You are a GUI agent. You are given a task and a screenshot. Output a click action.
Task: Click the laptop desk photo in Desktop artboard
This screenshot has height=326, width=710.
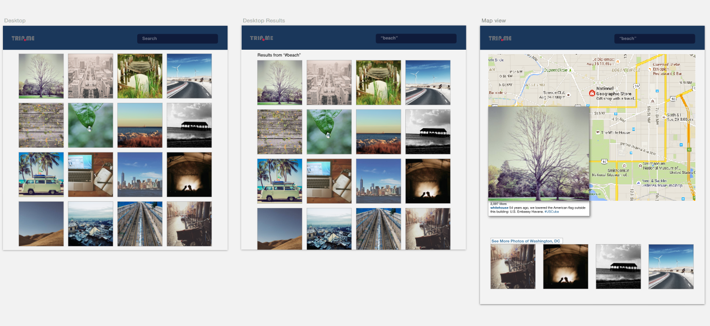90,174
